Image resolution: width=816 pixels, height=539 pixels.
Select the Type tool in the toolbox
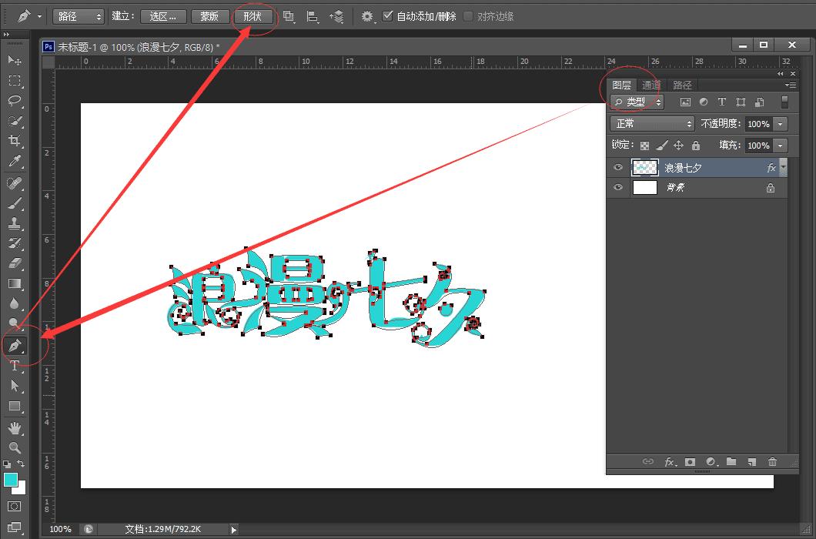point(14,366)
